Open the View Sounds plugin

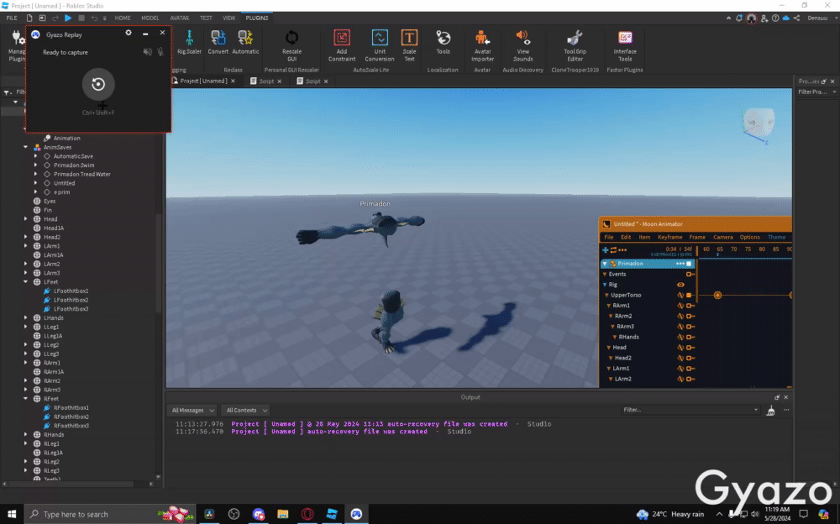click(522, 45)
